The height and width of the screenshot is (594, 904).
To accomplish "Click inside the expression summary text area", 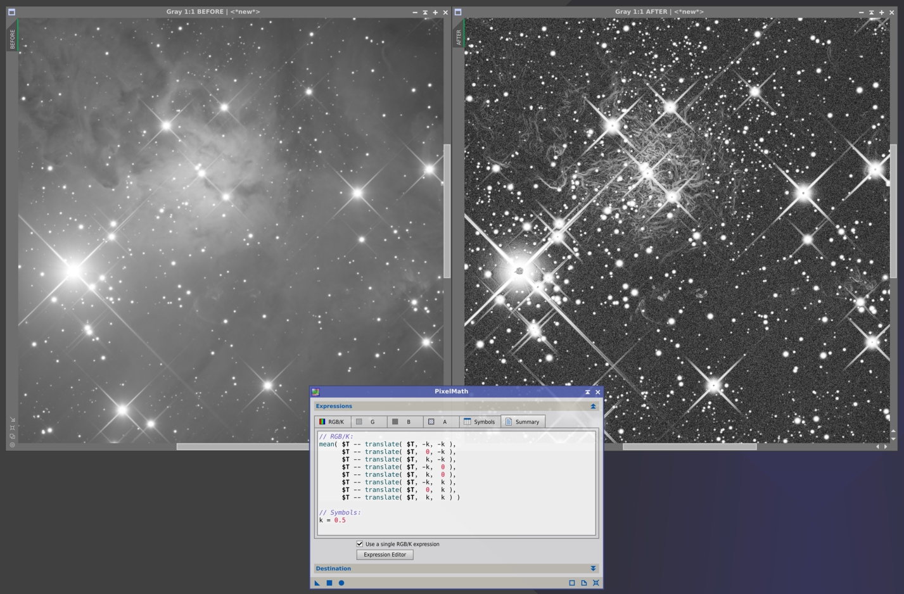I will [456, 483].
